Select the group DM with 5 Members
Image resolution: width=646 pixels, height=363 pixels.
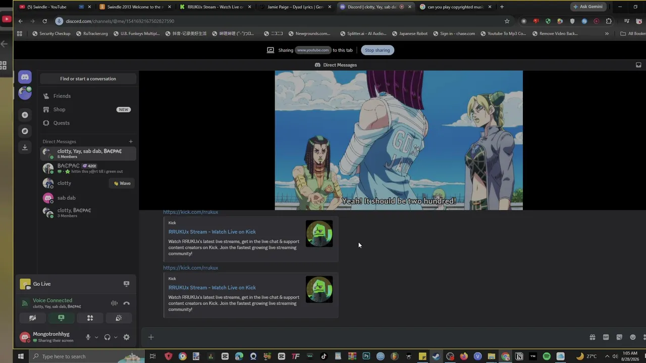pyautogui.click(x=88, y=153)
